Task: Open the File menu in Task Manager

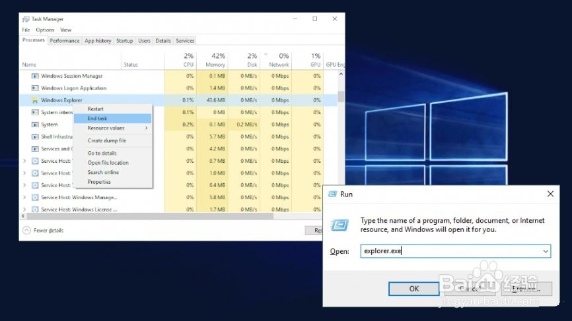Action: pyautogui.click(x=26, y=30)
